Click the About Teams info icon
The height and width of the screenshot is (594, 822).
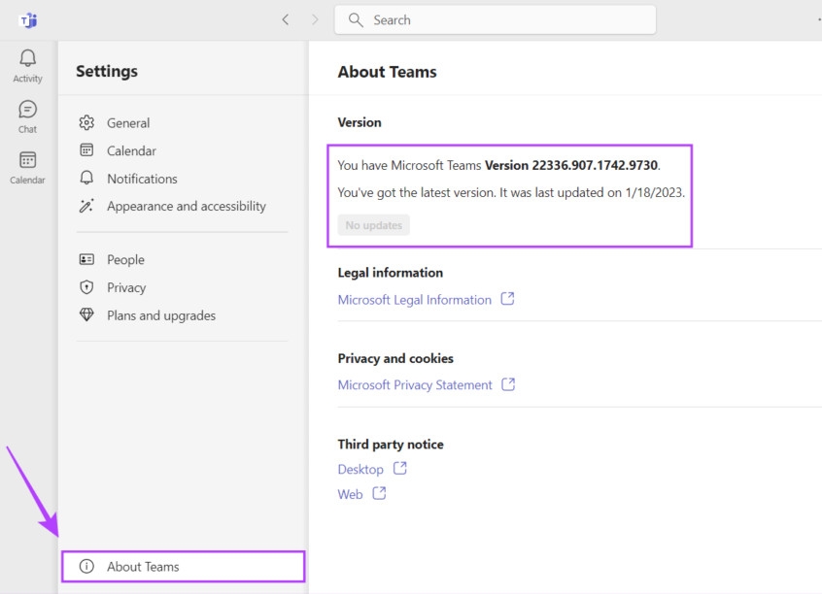coord(86,566)
